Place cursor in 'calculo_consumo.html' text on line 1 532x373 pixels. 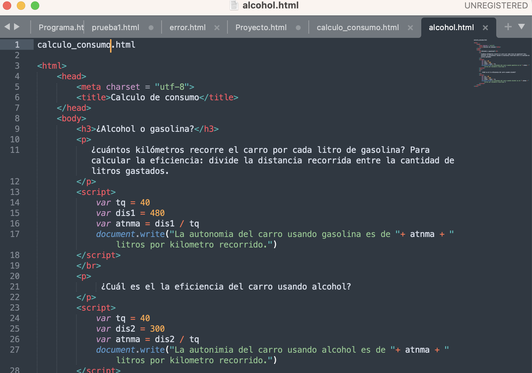click(x=86, y=45)
